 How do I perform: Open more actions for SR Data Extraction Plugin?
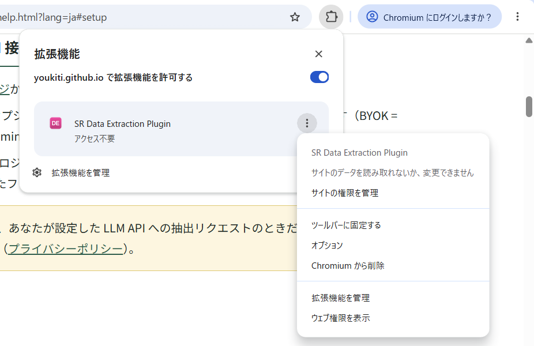pyautogui.click(x=307, y=123)
